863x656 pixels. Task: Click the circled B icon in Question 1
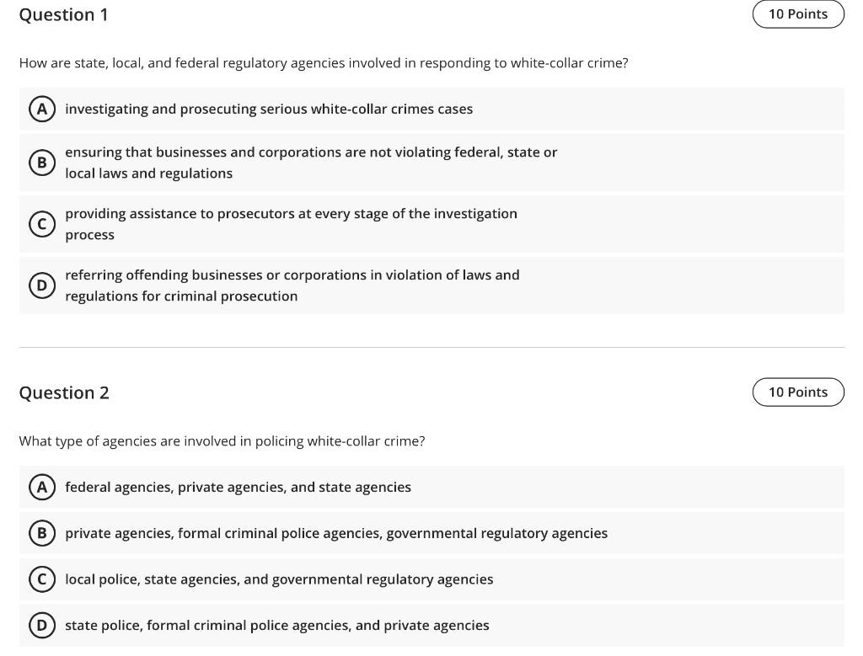(x=42, y=162)
